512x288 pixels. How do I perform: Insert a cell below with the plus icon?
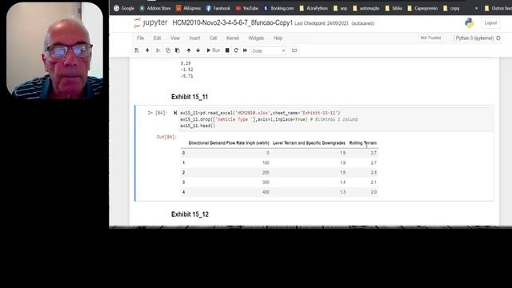[x=147, y=50]
